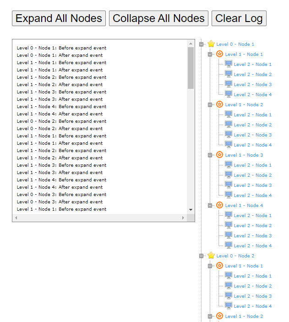Viewport: 289px width, 322px height.
Task: Select Level 1 - Node 2 label under Level 0 - Node 2
Action: (x=244, y=316)
